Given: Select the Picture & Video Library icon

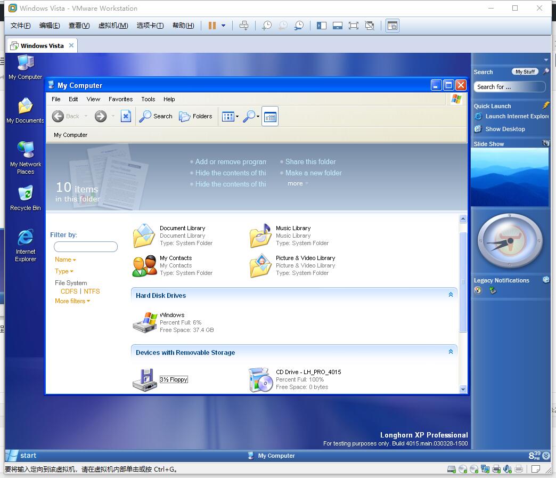Looking at the screenshot, I should (x=260, y=265).
